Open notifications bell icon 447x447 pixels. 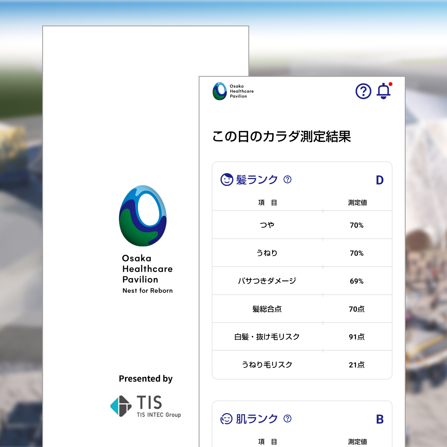pyautogui.click(x=384, y=91)
